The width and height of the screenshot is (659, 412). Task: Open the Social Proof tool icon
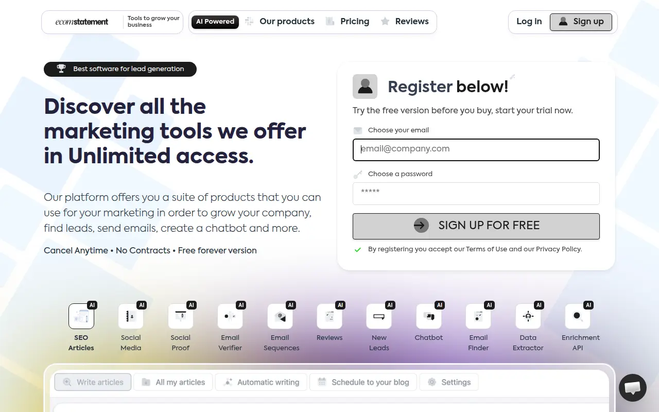point(181,316)
